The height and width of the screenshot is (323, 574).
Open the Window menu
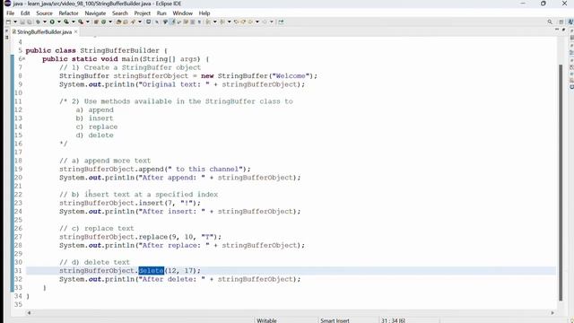point(182,13)
